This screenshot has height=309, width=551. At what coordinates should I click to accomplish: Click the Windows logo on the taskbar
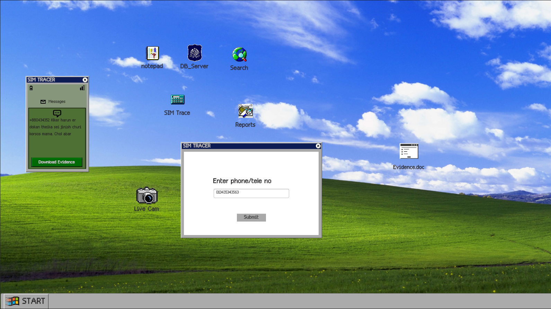[12, 301]
